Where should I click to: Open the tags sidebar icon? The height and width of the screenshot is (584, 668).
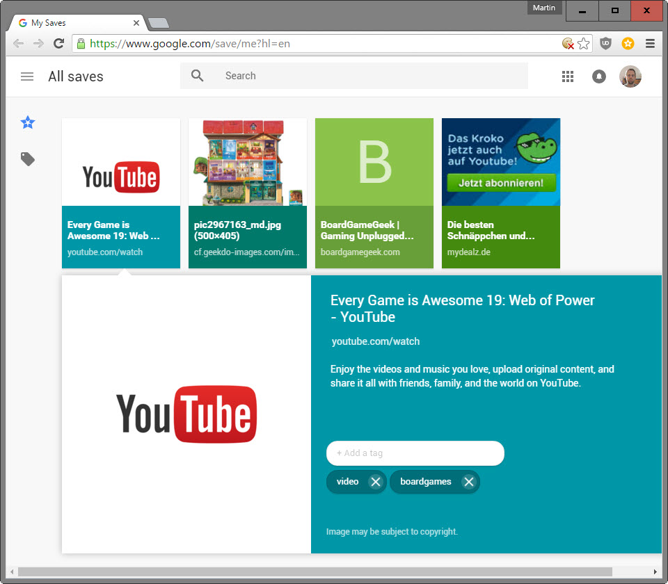28,159
